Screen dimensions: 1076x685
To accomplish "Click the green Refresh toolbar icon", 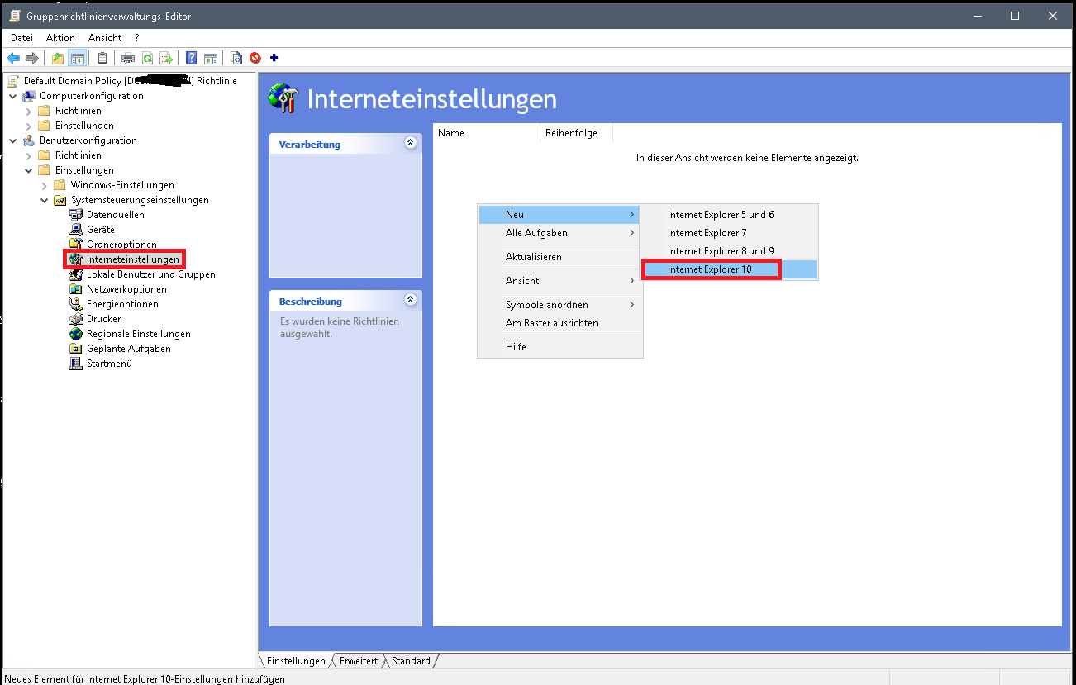I will [147, 58].
